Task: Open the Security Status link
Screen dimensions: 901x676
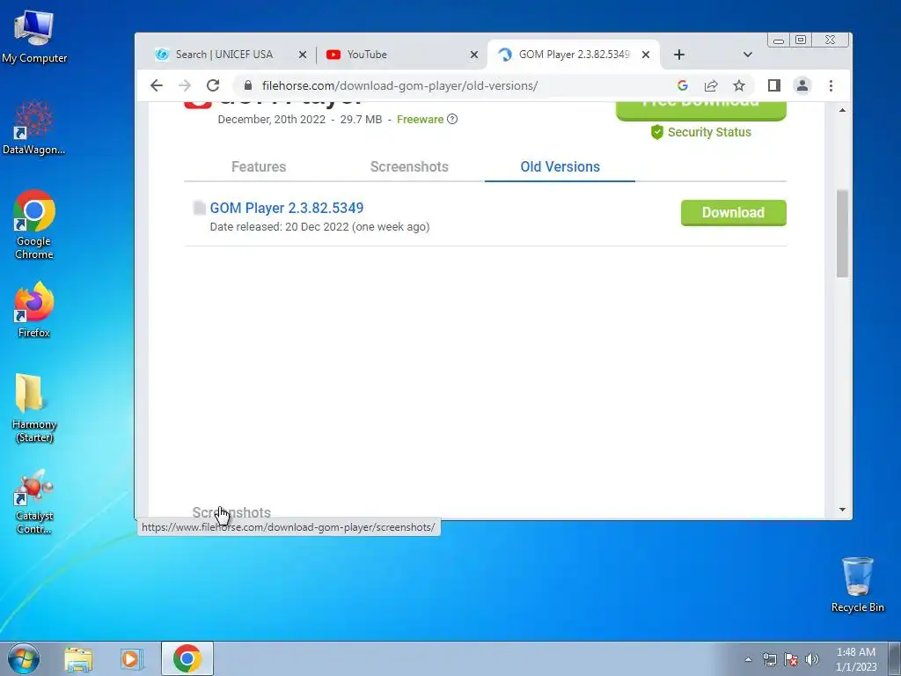Action: click(x=701, y=132)
